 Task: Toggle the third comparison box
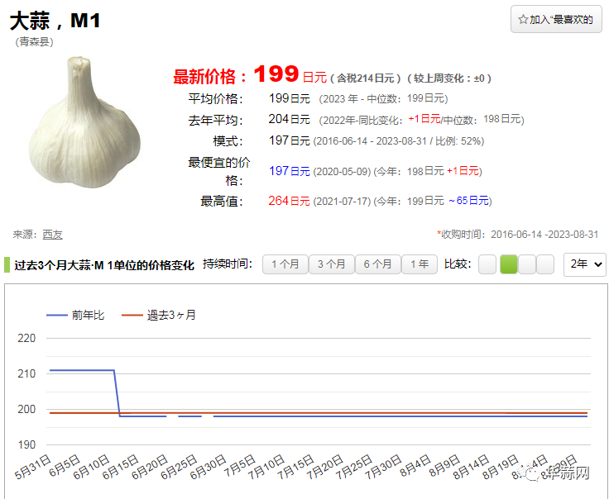pyautogui.click(x=527, y=264)
